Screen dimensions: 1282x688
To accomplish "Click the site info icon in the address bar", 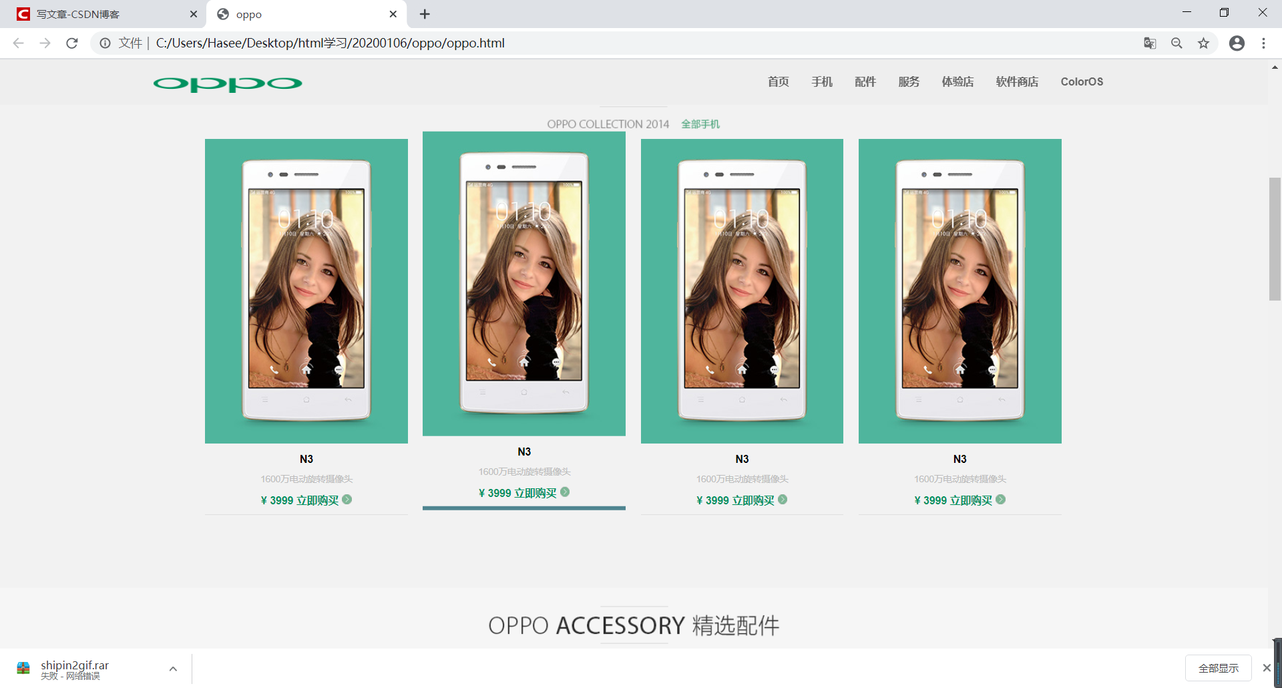I will (105, 43).
